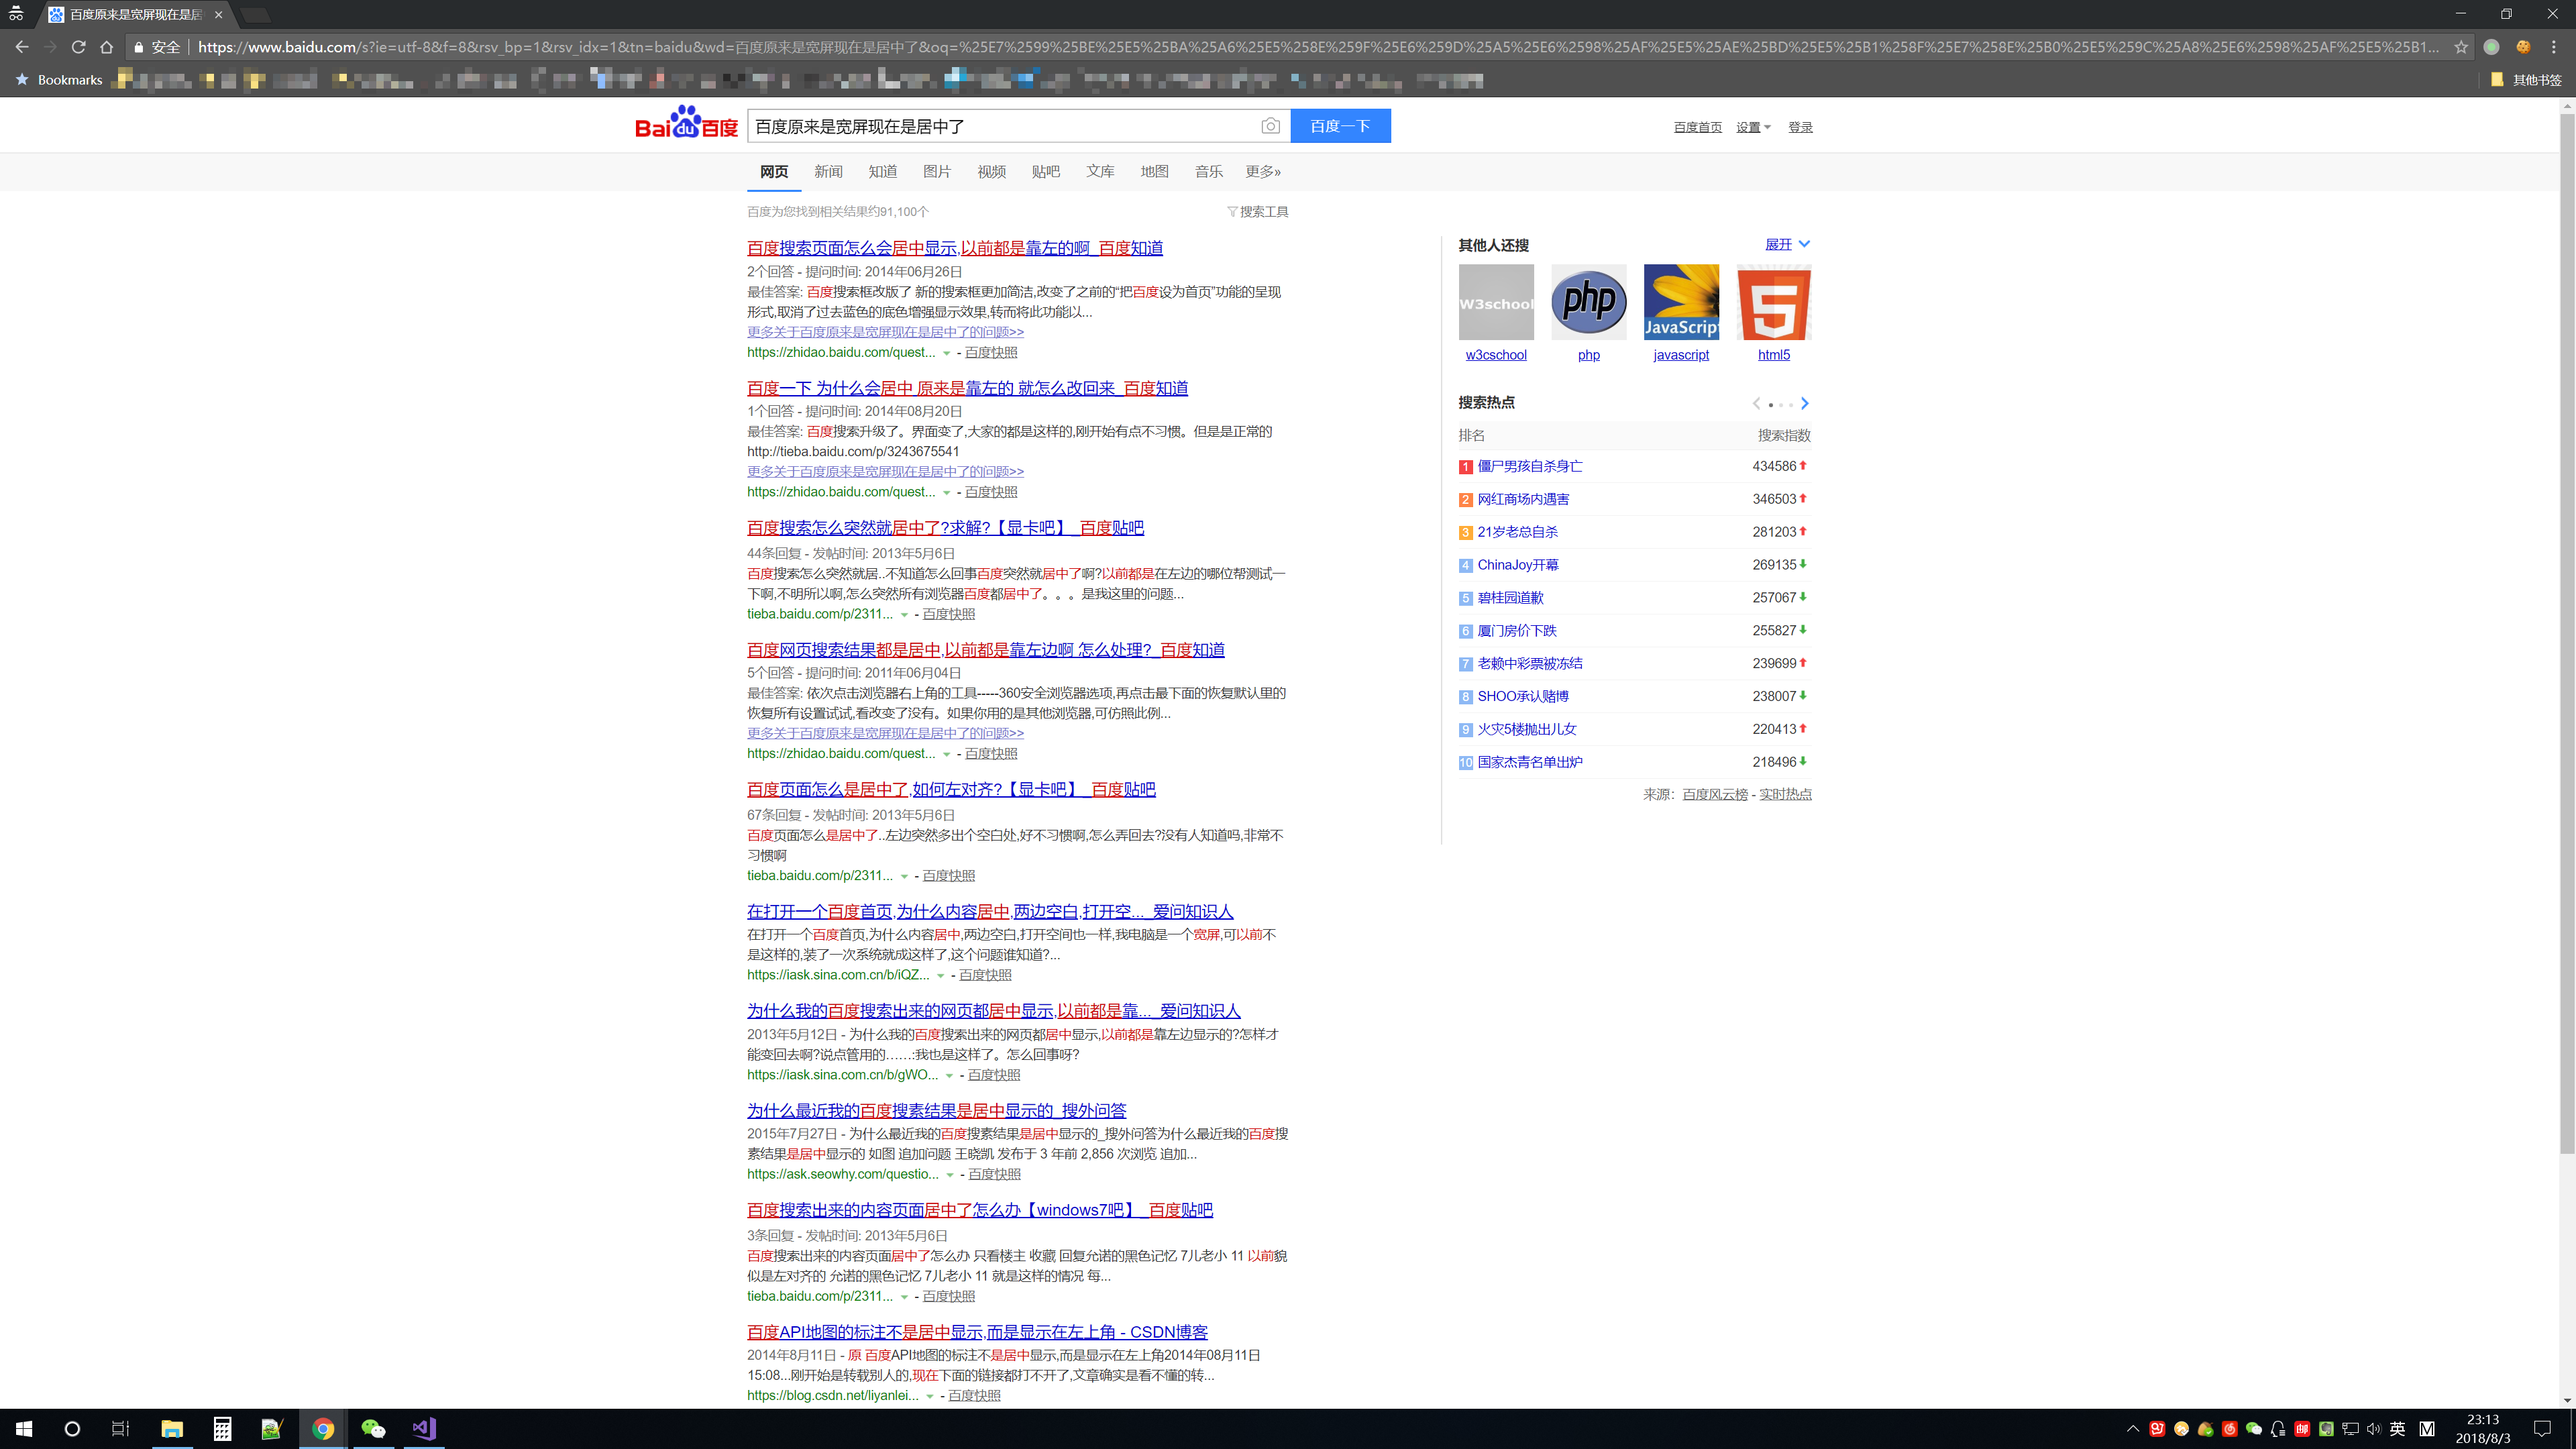Open the 登录 login link

[x=1800, y=127]
